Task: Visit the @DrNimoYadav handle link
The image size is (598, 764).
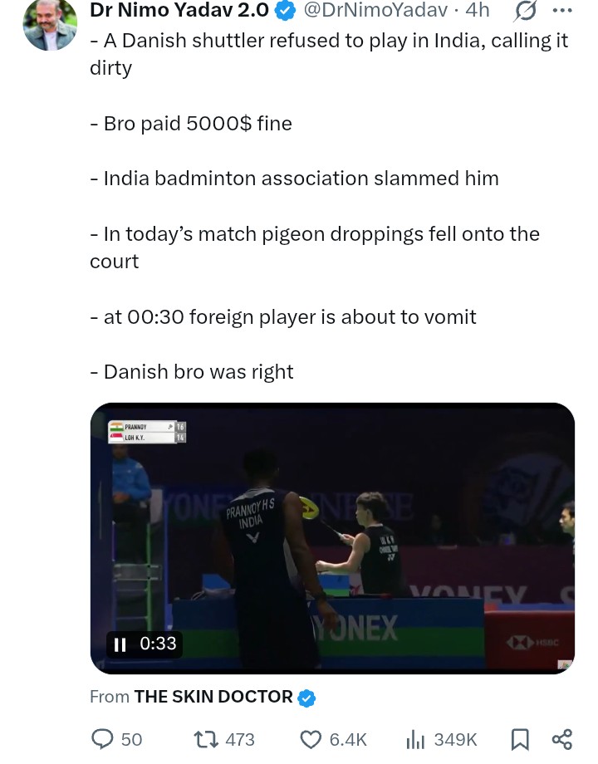Action: [x=375, y=10]
